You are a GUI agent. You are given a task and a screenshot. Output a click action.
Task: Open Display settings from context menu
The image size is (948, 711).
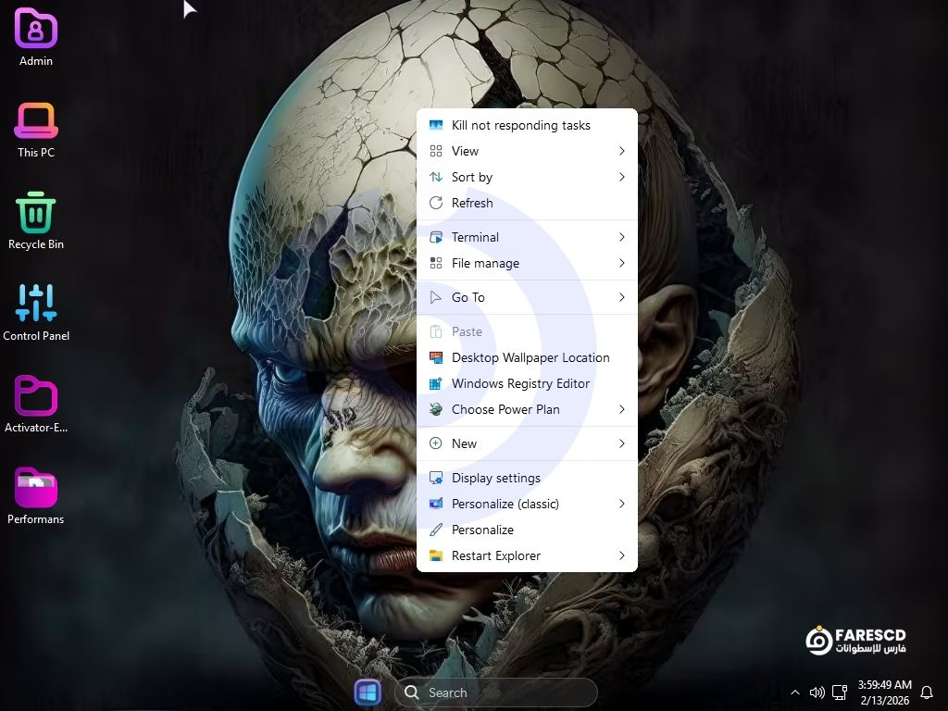[496, 478]
